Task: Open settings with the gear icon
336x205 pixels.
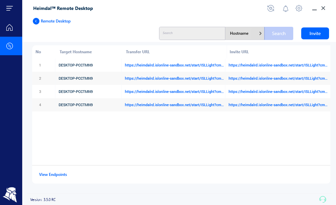Action: point(299,8)
